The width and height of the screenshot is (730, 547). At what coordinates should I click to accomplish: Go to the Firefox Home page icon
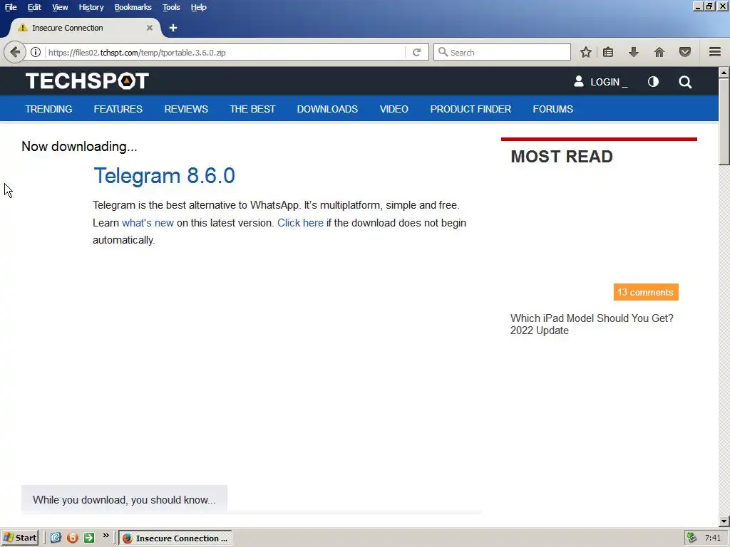coord(659,52)
